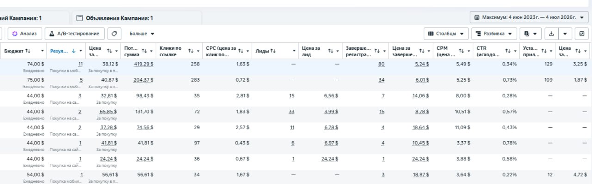This screenshot has width=592, height=184.
Task: Open the Резул... column header dropdown arrow
Action: pyautogui.click(x=81, y=51)
